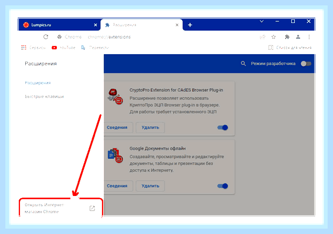Image resolution: width=333 pixels, height=234 pixels.
Task: Close the Расширения tab
Action: [x=177, y=25]
